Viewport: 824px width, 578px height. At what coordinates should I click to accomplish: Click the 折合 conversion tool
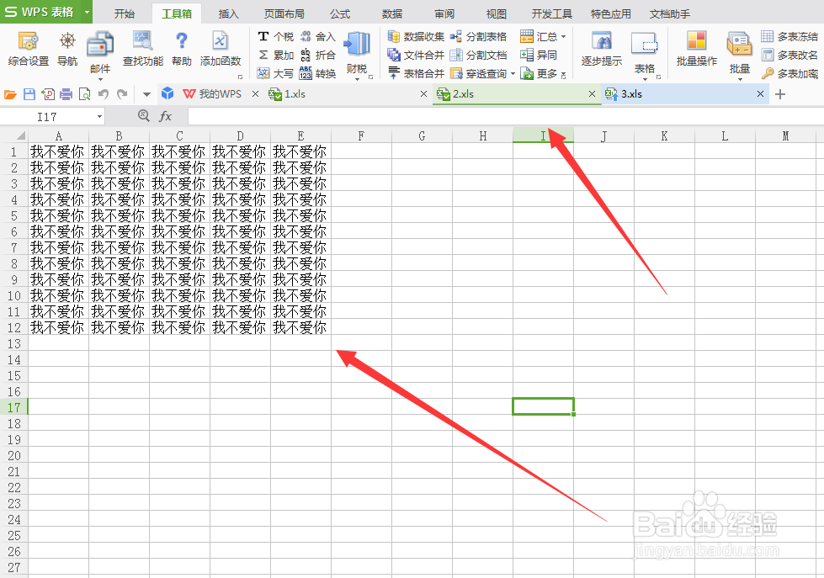317,55
